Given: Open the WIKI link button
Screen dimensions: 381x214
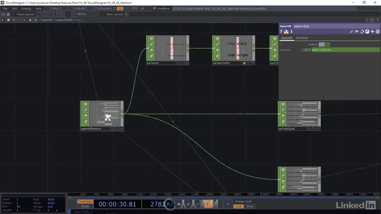Looking at the screenshot, I should click(55, 9).
